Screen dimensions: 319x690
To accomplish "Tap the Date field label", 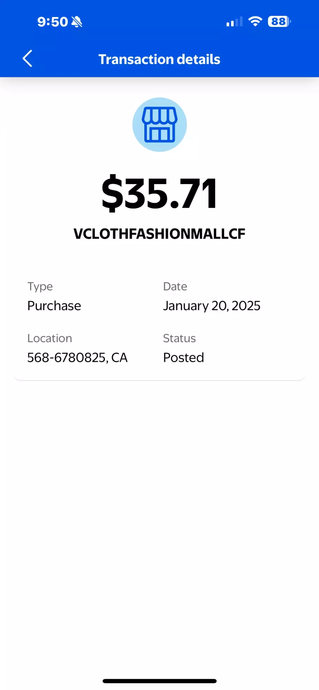I will click(x=175, y=286).
